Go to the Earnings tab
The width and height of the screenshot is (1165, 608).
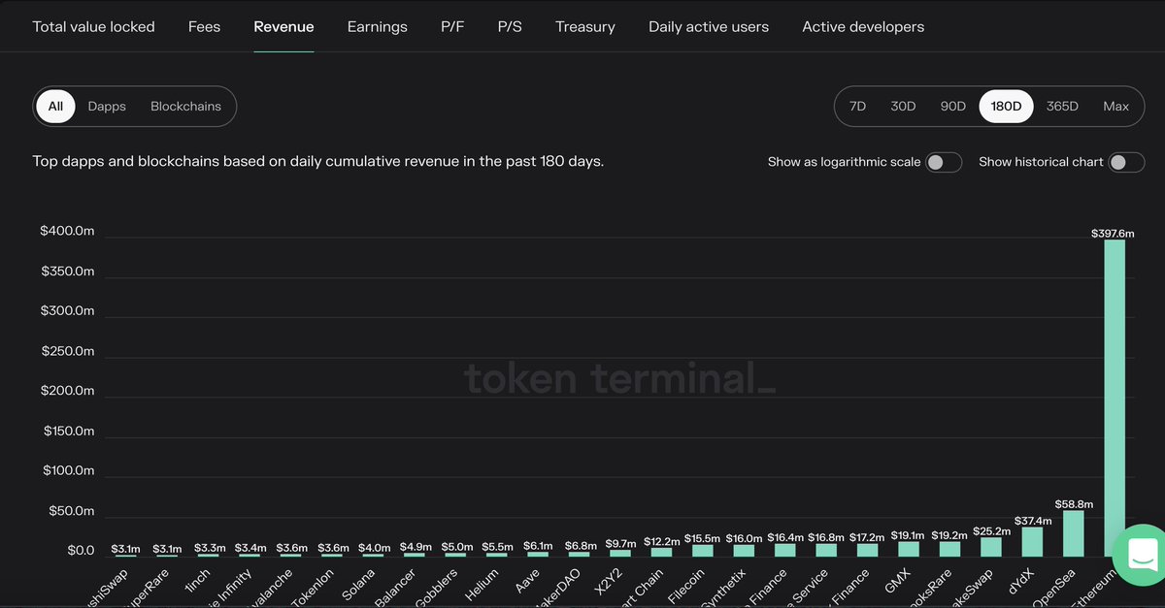(377, 26)
